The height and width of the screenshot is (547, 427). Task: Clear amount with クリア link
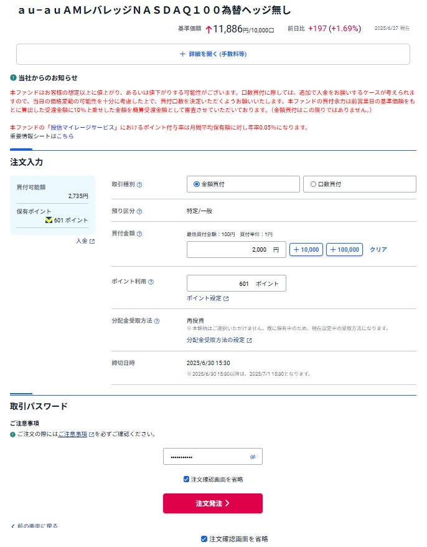tap(378, 250)
